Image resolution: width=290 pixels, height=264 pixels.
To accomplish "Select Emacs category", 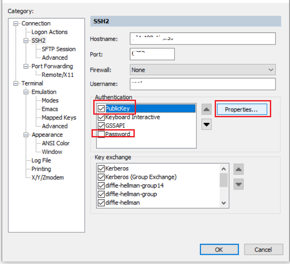I will (x=50, y=109).
